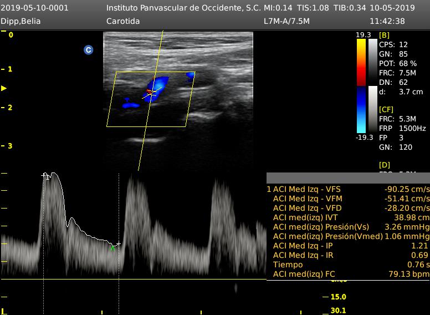The image size is (430, 315).
Task: Click the patient name Dipp,Belia
Action: pos(21,21)
